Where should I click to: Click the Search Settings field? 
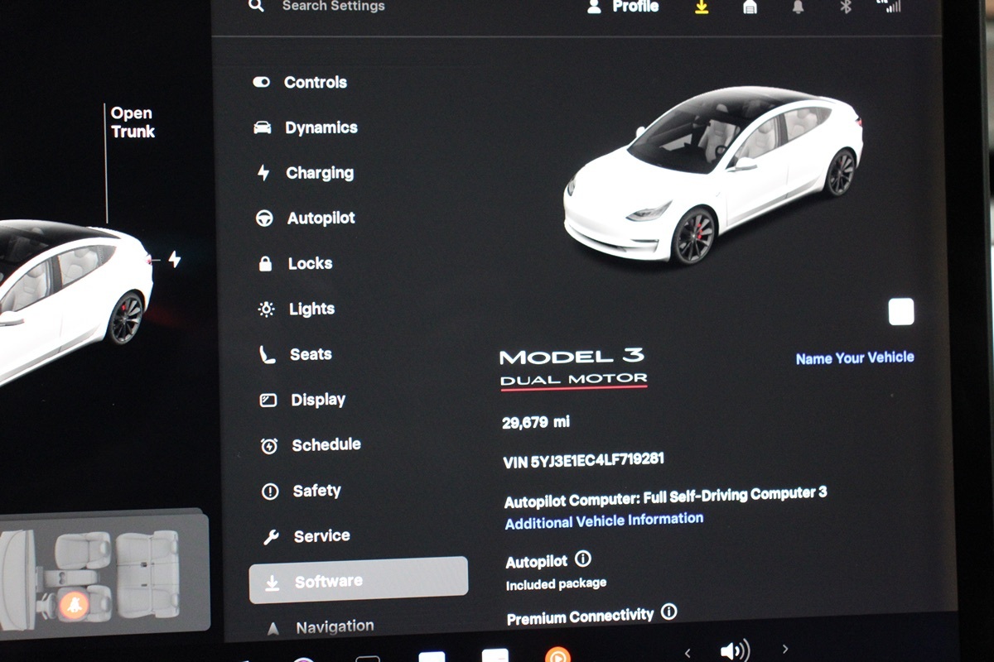click(x=331, y=7)
